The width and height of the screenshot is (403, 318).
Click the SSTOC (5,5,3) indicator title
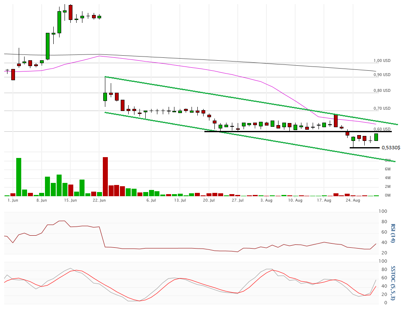tap(393, 283)
